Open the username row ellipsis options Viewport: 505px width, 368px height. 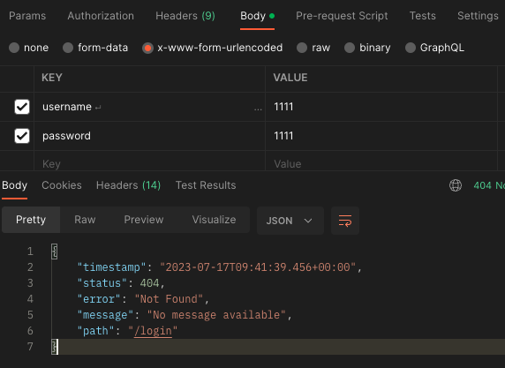tap(258, 109)
